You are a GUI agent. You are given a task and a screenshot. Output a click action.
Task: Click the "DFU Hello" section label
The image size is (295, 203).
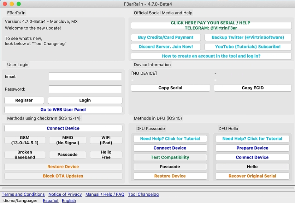pyautogui.click(x=228, y=129)
